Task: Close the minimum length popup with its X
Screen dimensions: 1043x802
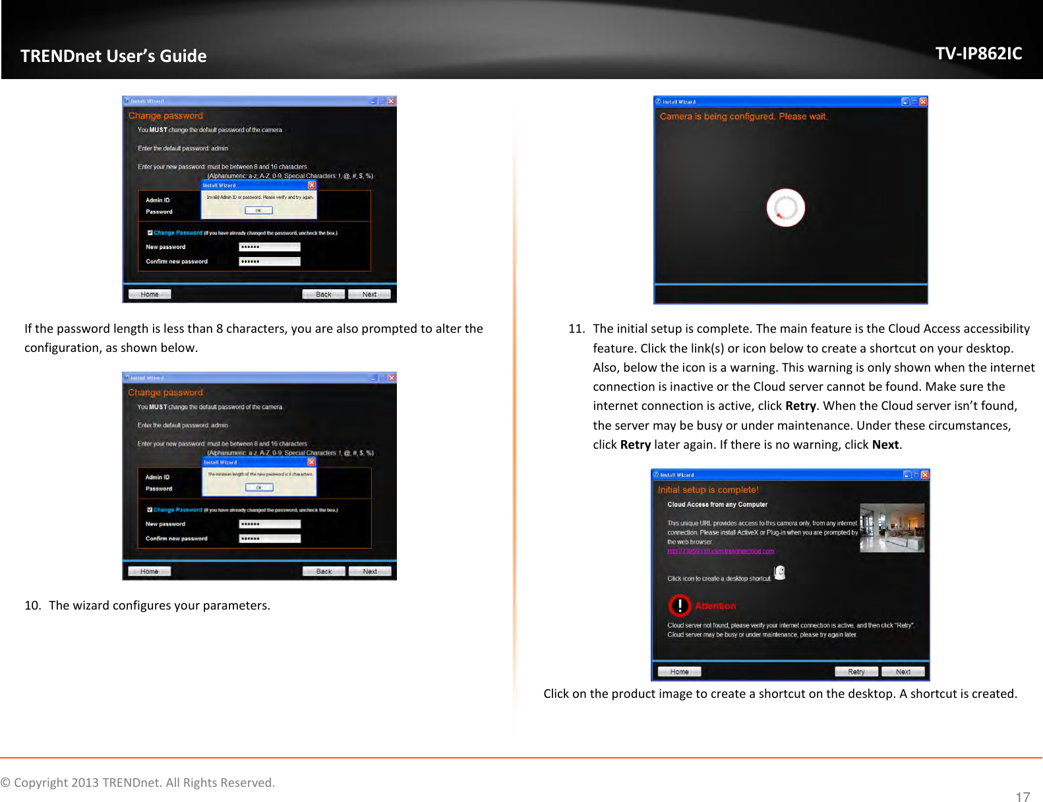Action: (312, 462)
